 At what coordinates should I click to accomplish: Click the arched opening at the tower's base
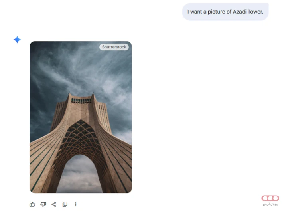tap(80, 174)
